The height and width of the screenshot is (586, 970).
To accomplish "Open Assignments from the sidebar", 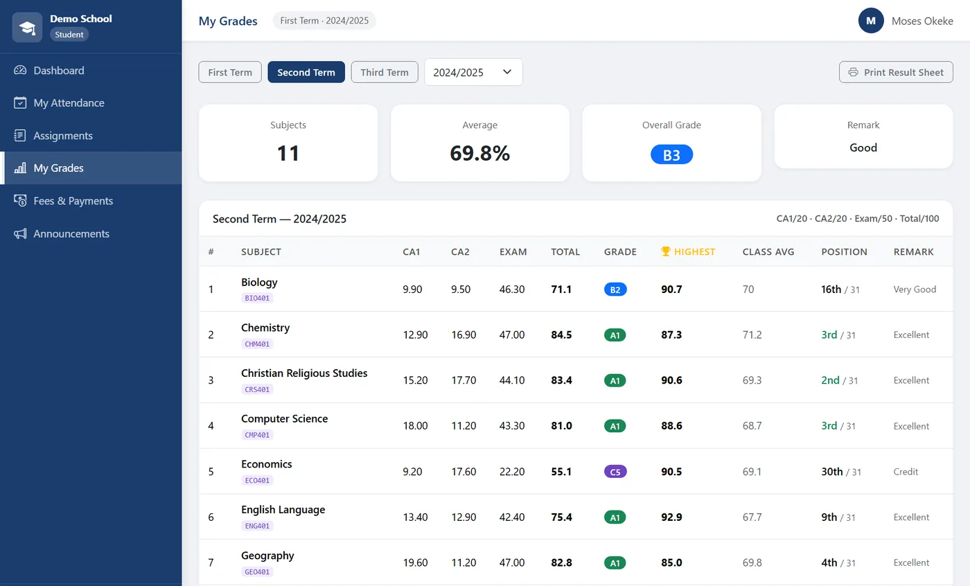I will click(91, 135).
